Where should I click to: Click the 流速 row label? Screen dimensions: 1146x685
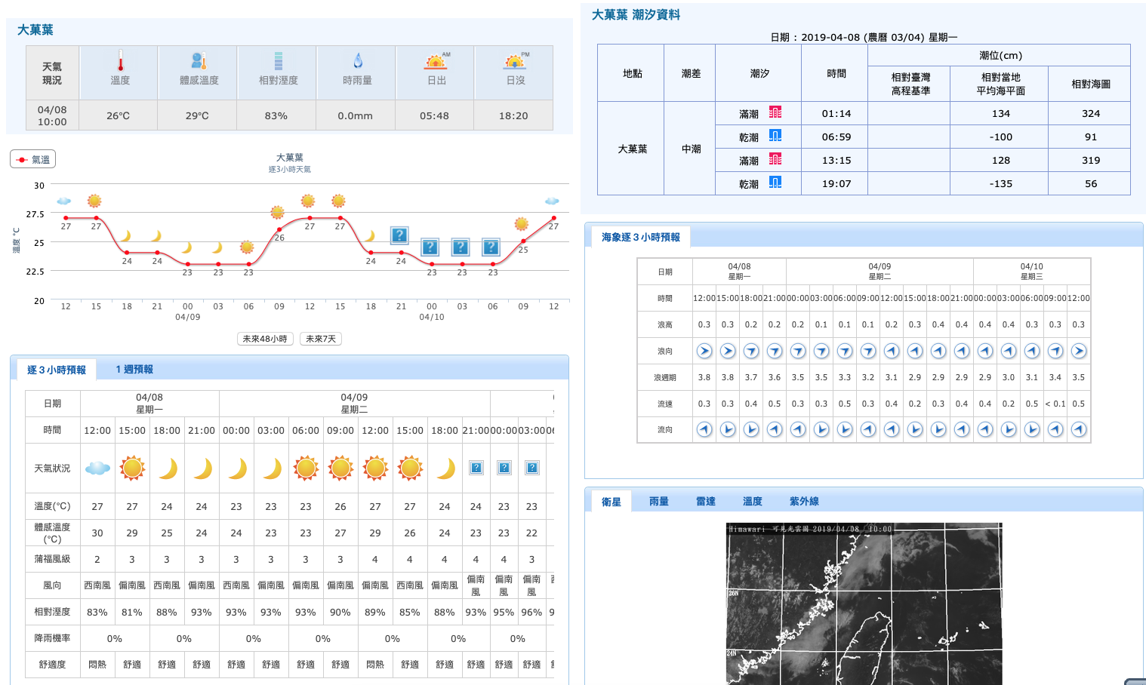tap(665, 404)
